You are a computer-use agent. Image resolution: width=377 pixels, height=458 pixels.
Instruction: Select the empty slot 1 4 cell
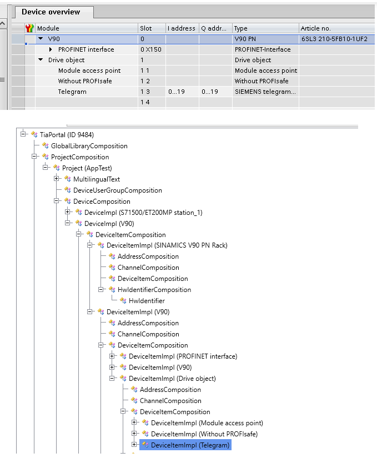(152, 102)
